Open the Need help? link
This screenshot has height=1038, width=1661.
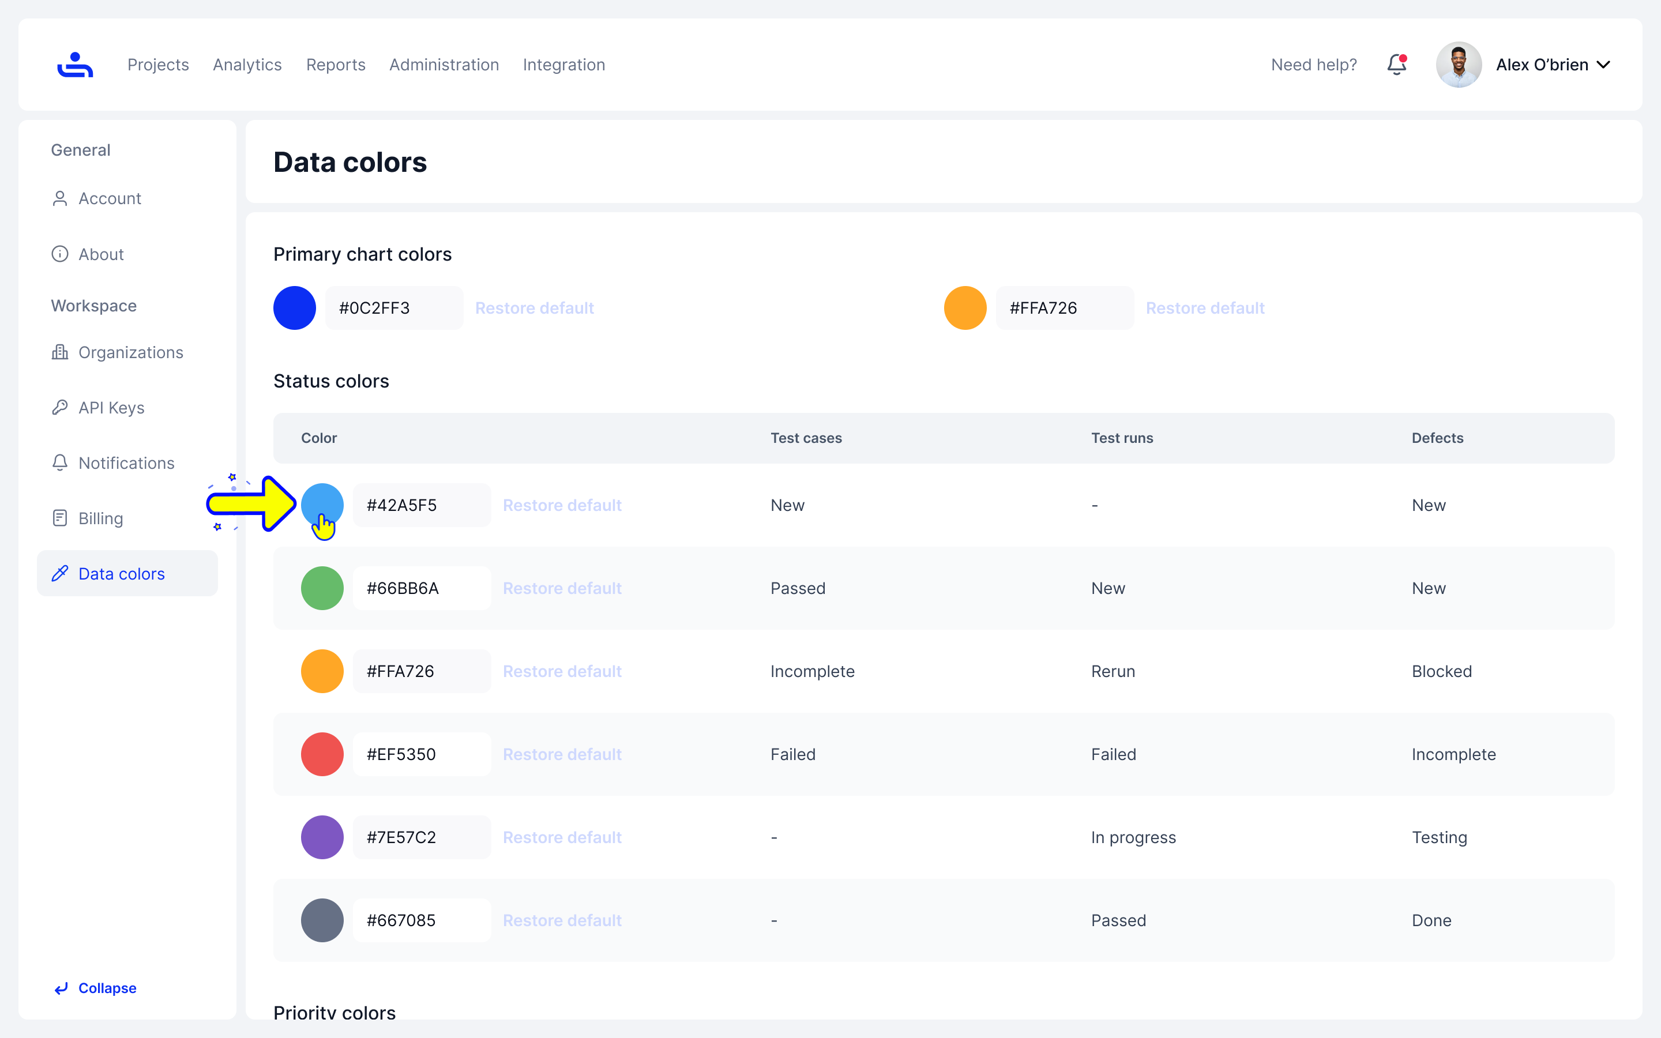1314,65
